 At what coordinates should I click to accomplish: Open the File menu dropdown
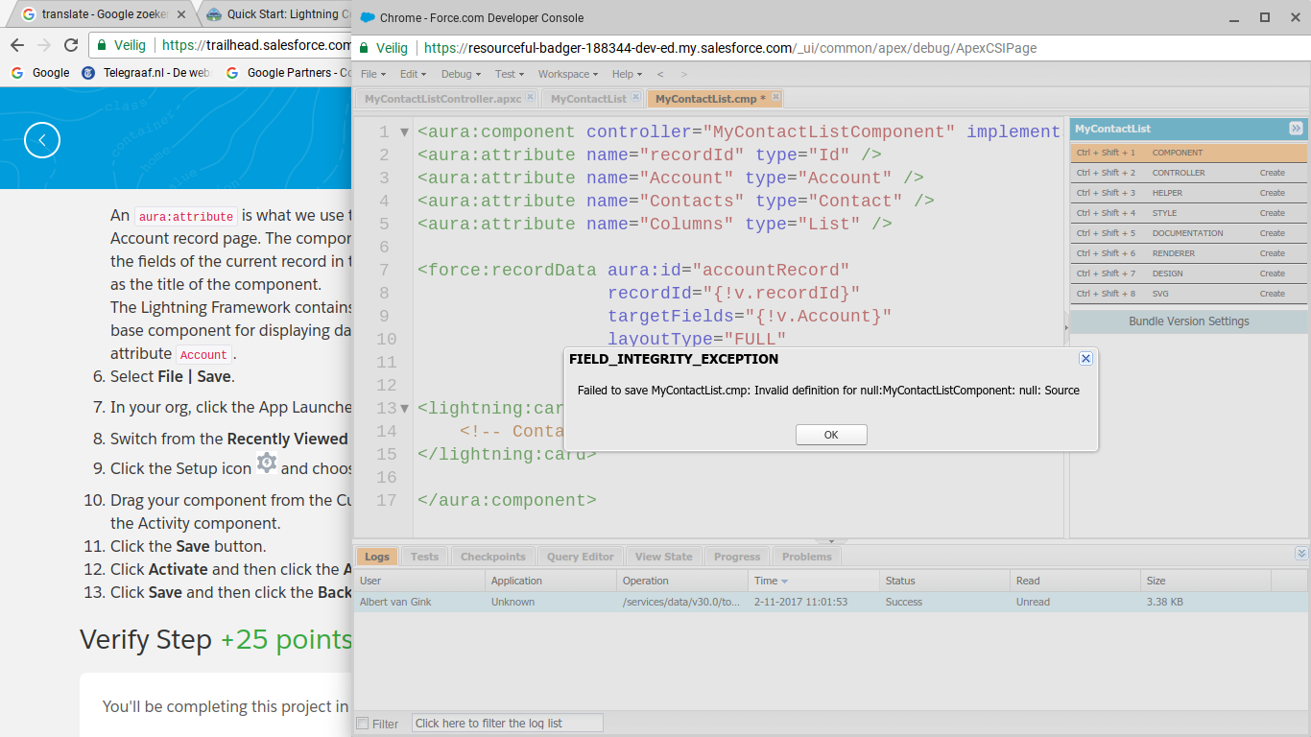[372, 74]
